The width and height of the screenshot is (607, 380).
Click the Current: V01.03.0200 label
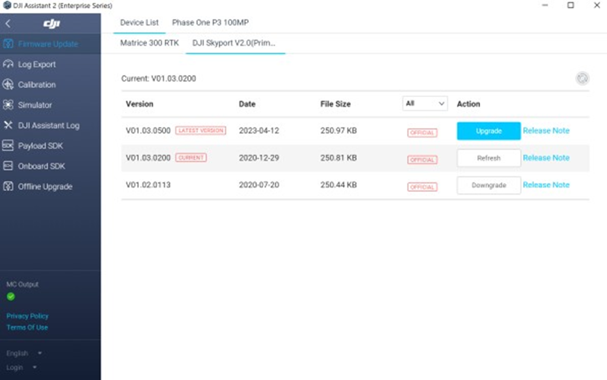coord(159,78)
